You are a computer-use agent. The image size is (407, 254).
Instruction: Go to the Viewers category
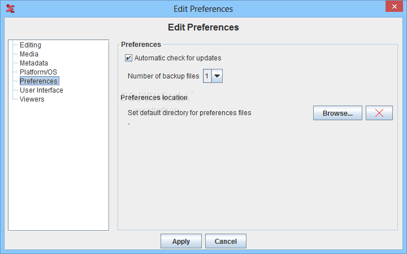(x=32, y=99)
